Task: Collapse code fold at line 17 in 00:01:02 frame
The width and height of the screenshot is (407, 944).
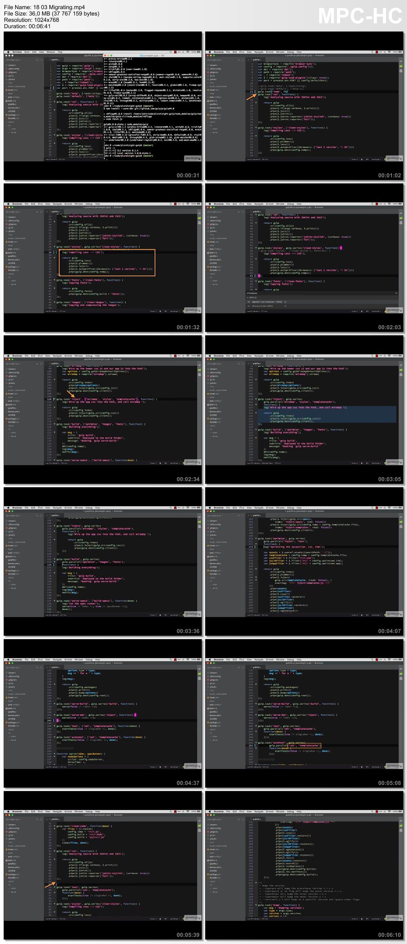Action: point(256,103)
